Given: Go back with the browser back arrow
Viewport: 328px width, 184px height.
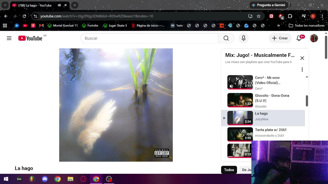Looking at the screenshot, I should coord(6,16).
